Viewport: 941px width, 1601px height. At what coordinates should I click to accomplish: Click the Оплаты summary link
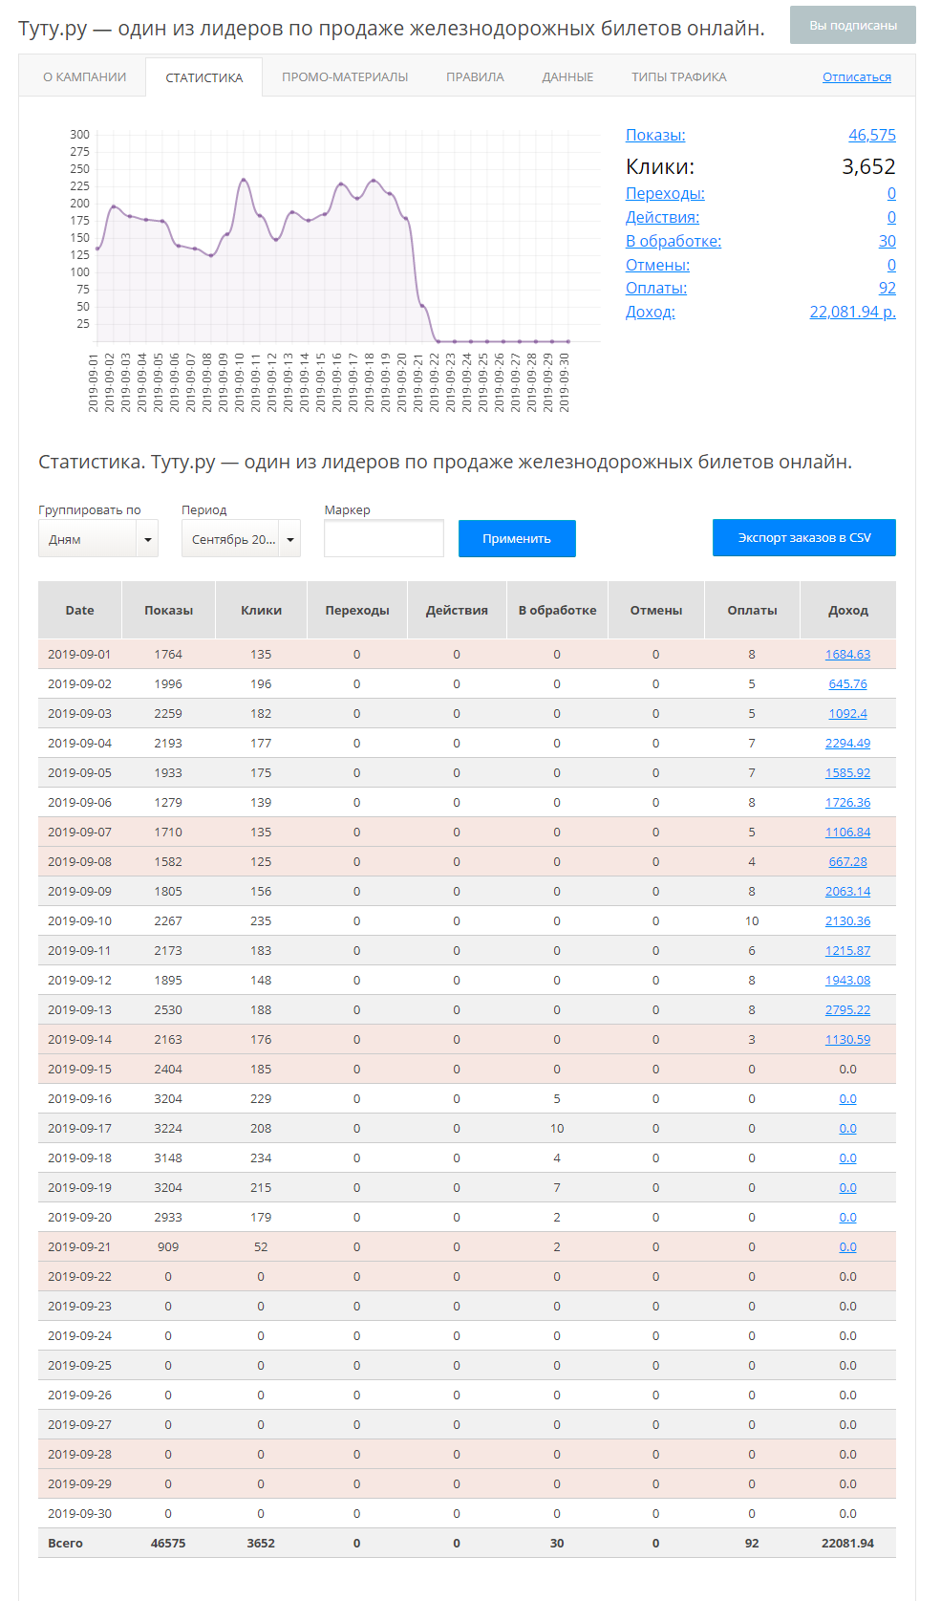coord(655,288)
